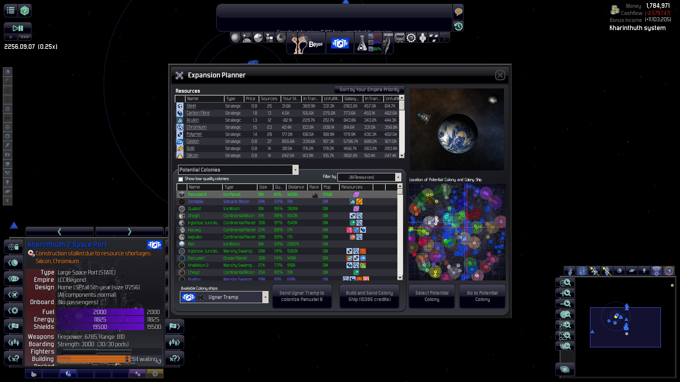This screenshot has height=382, width=680.
Task: Click the Steel resource link
Action: pos(191,106)
